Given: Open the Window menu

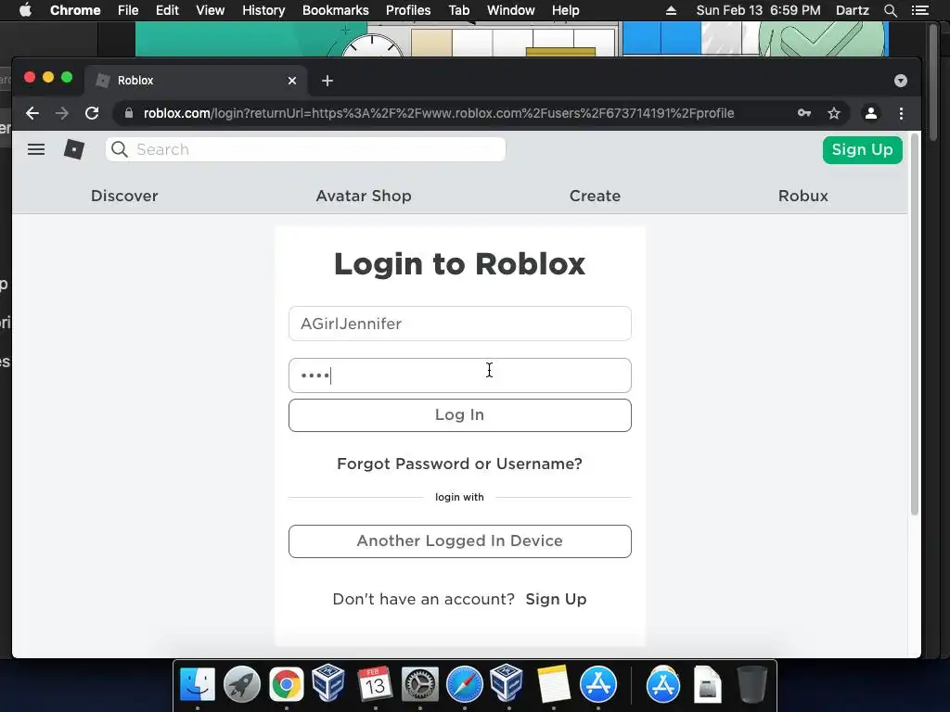Looking at the screenshot, I should point(510,10).
